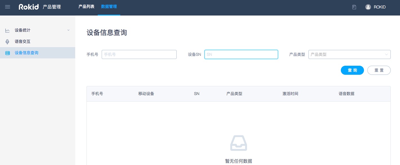Open the document icon in header
The height and width of the screenshot is (165, 400).
point(354,7)
